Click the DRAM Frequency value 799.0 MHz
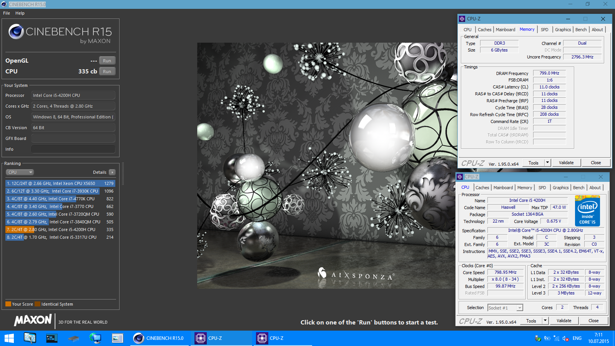 coord(549,73)
